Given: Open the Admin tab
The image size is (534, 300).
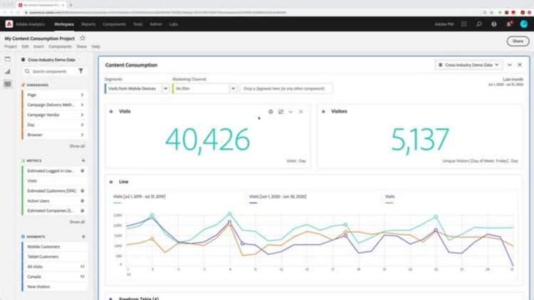Looking at the screenshot, I should coord(156,24).
